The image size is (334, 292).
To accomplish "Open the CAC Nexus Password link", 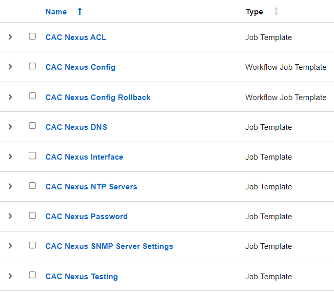I will (87, 217).
